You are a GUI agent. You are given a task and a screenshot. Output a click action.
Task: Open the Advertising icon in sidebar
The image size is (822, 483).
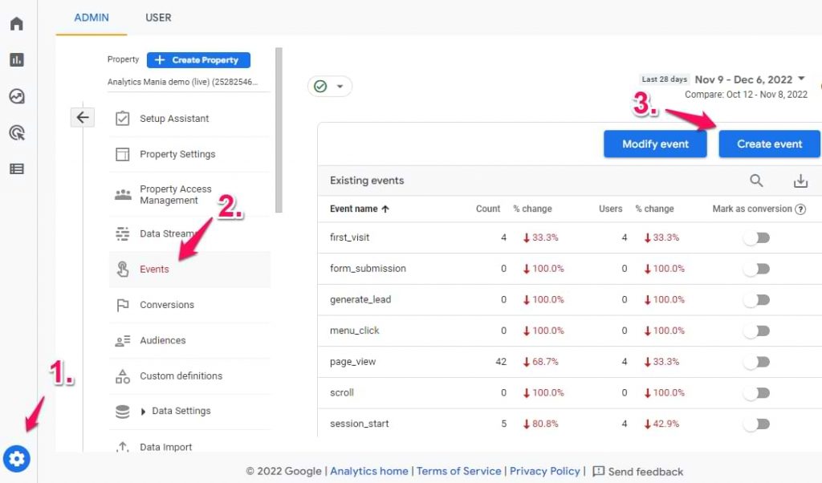coord(17,133)
